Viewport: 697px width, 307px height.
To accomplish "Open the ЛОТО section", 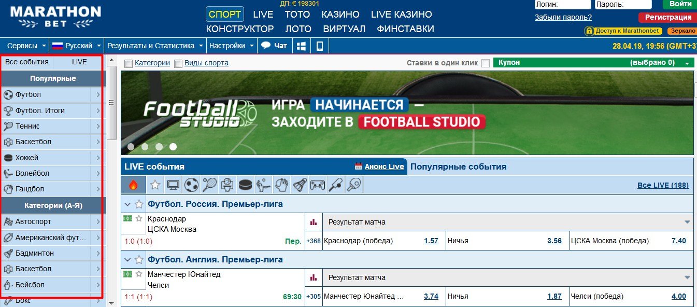I will (298, 29).
